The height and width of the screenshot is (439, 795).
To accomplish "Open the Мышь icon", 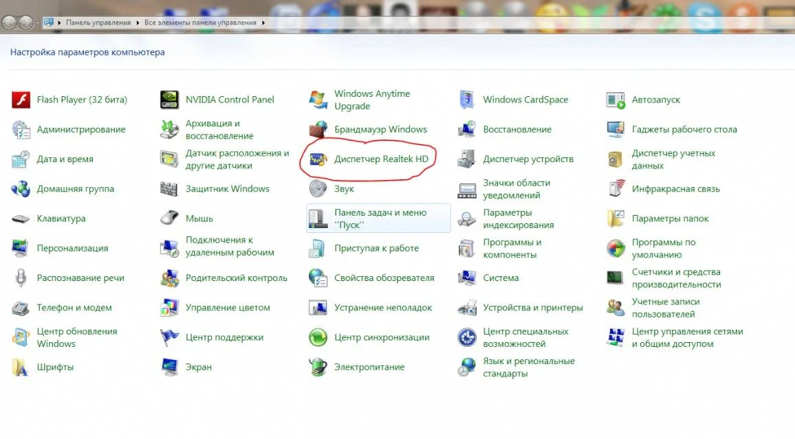I will pos(169,218).
